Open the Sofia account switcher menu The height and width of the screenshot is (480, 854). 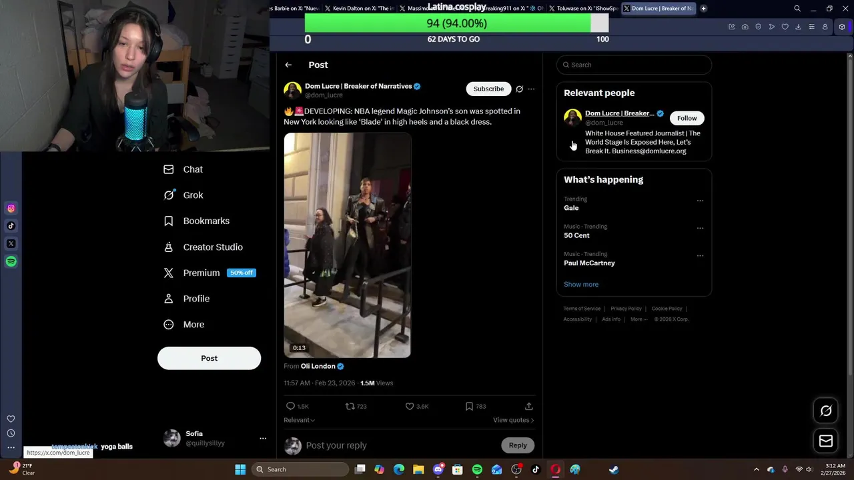coord(215,438)
